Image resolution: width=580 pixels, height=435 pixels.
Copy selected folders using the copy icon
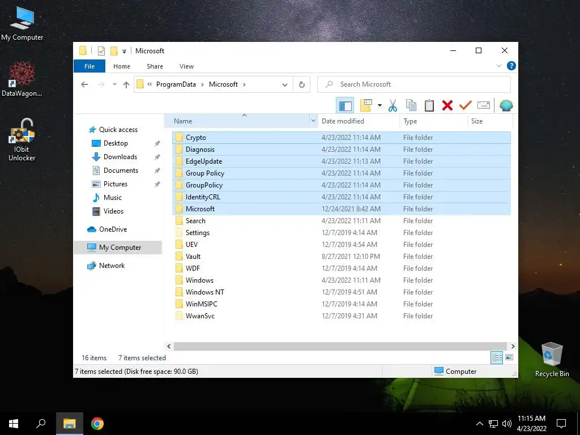411,105
